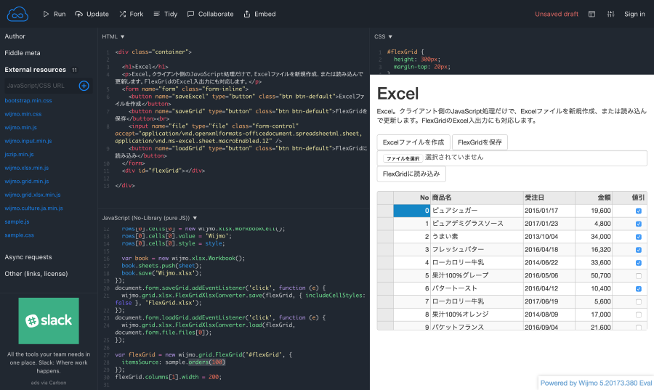Add resource with the plus icon
This screenshot has height=390, width=654.
coord(84,86)
